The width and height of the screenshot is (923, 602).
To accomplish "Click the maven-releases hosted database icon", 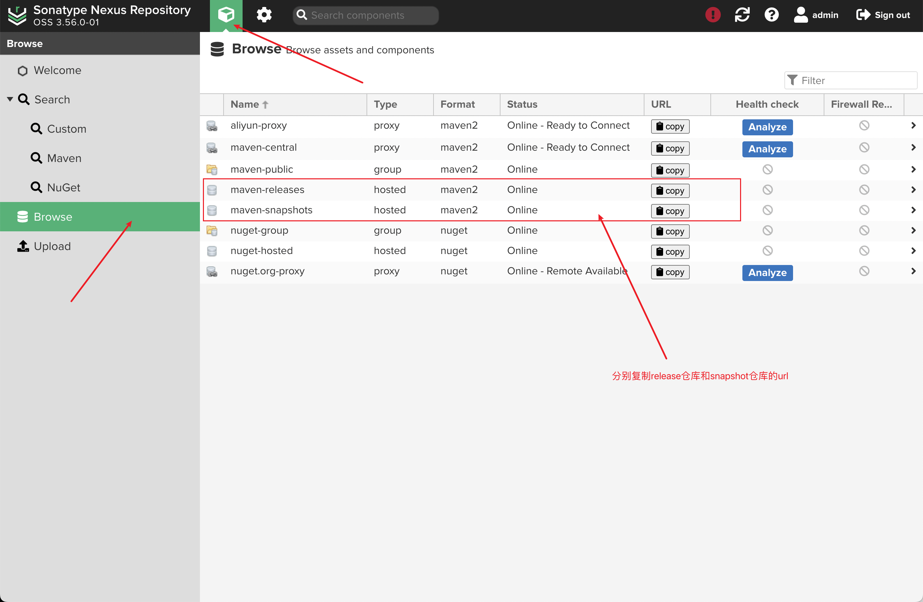I will coord(212,190).
